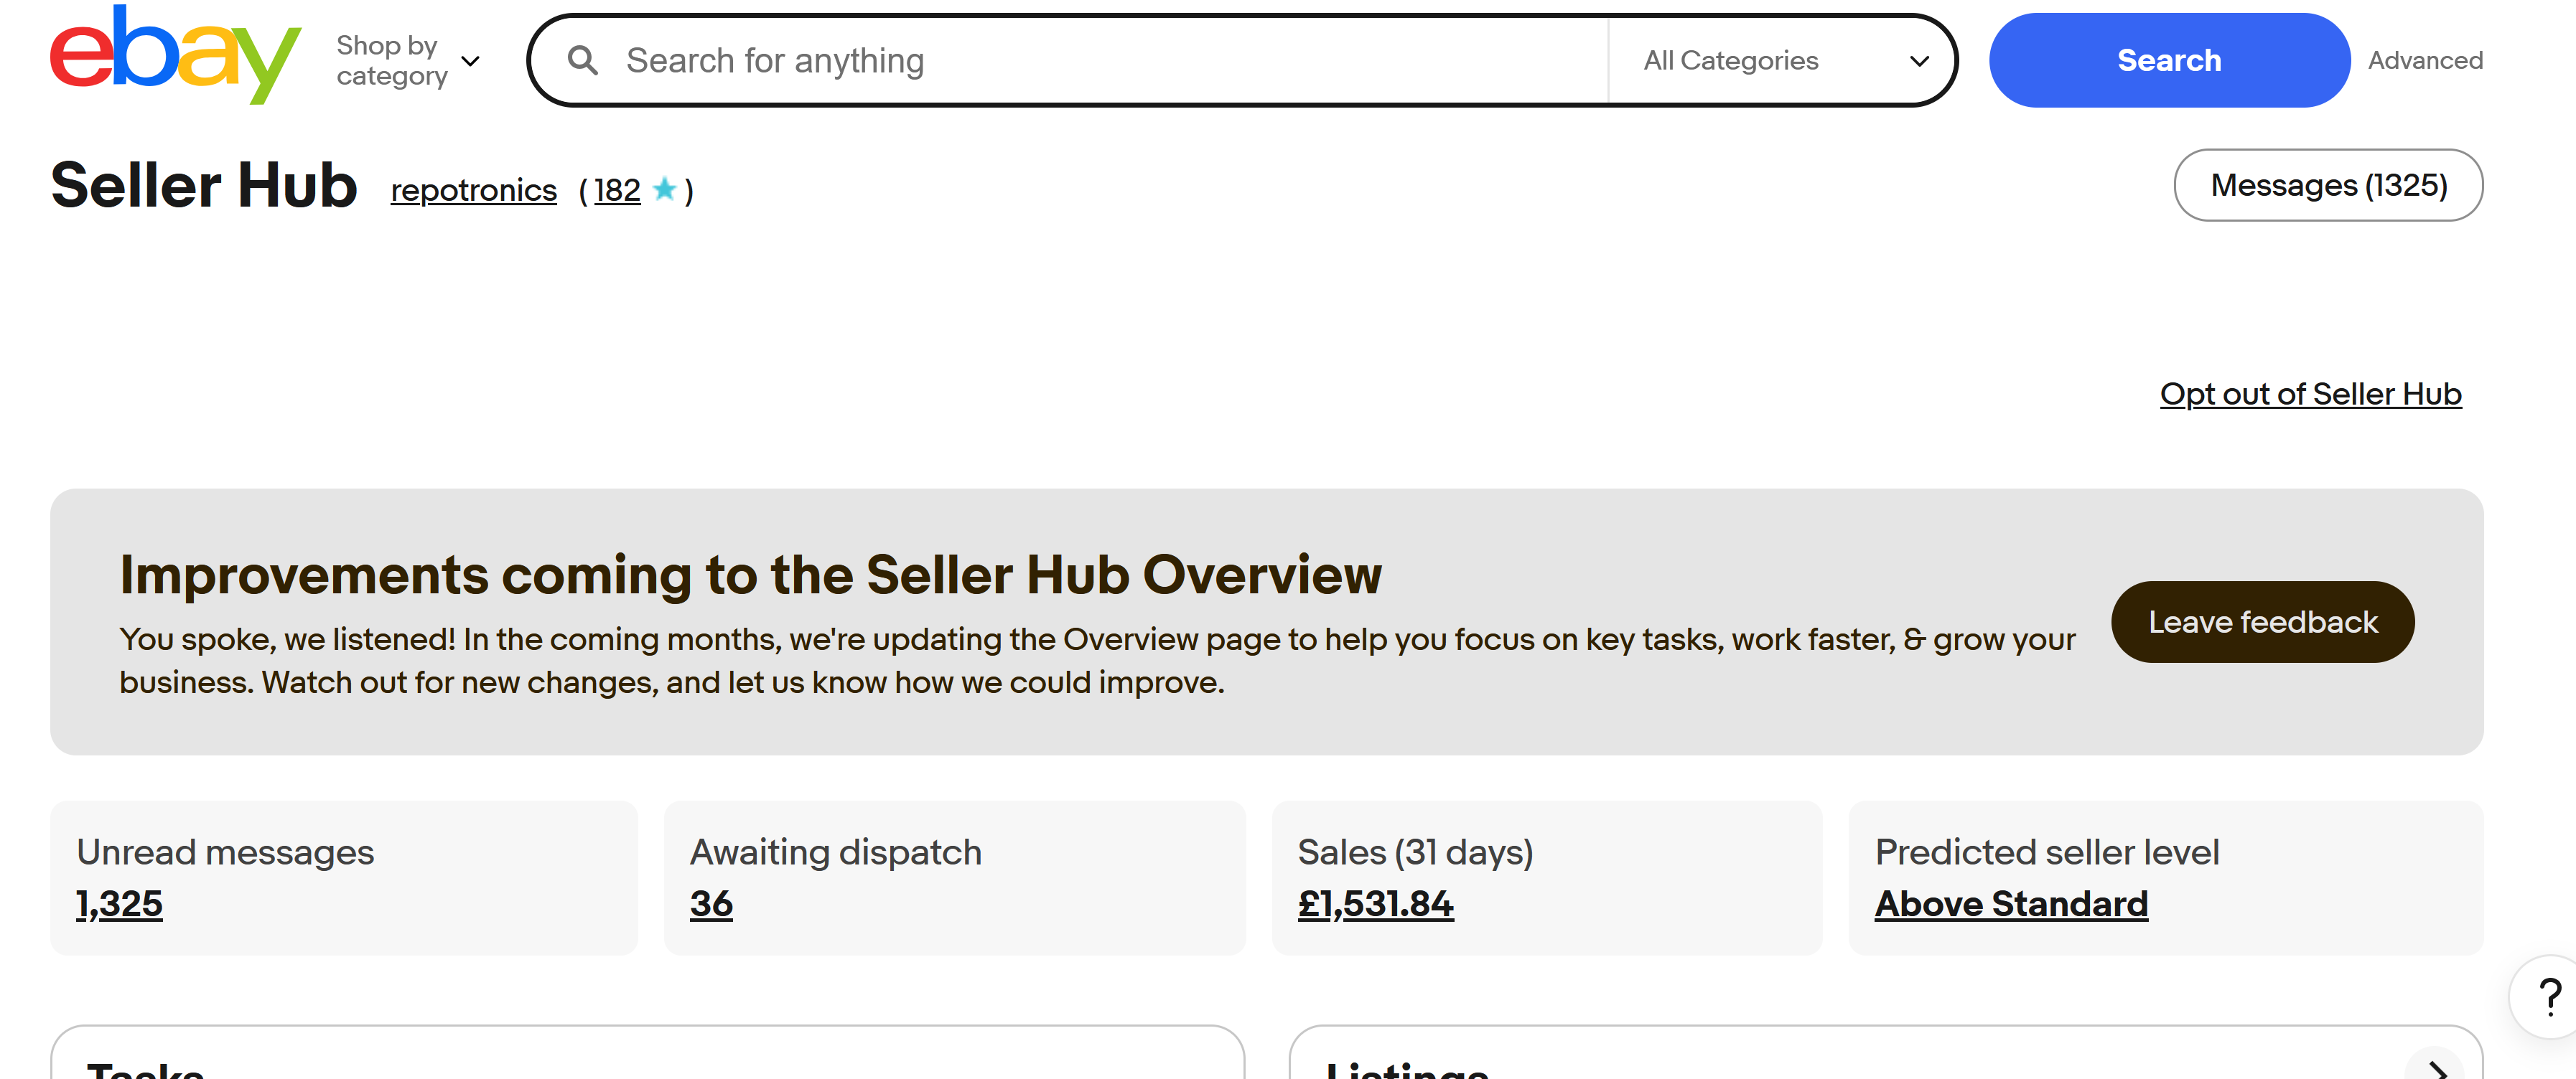Open the Above Standard seller level link
Image resolution: width=2576 pixels, height=1079 pixels.
(2011, 904)
